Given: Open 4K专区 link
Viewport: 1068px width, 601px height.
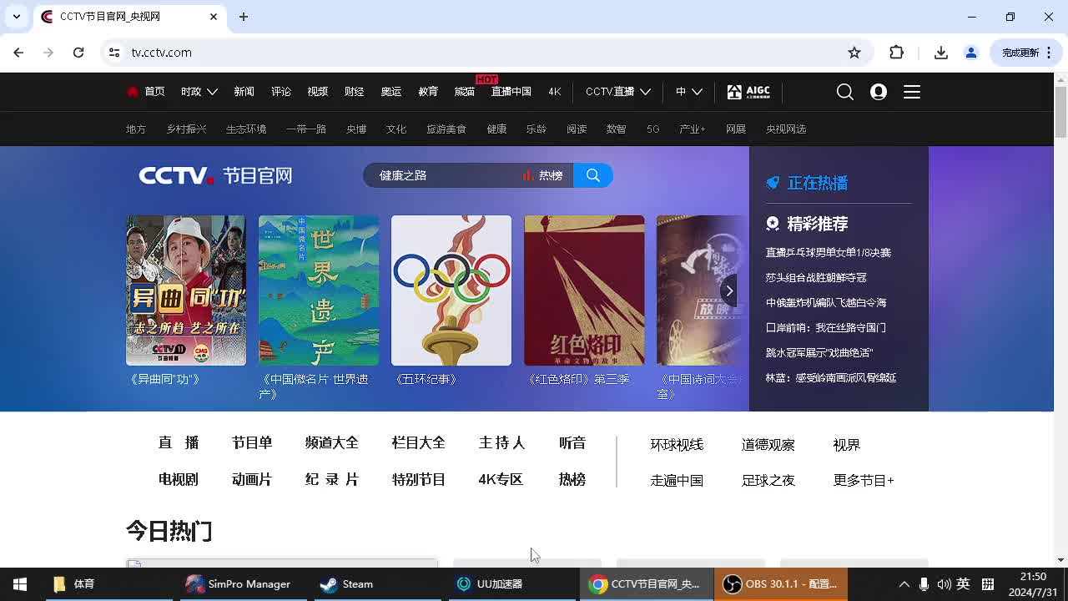Looking at the screenshot, I should pyautogui.click(x=501, y=480).
